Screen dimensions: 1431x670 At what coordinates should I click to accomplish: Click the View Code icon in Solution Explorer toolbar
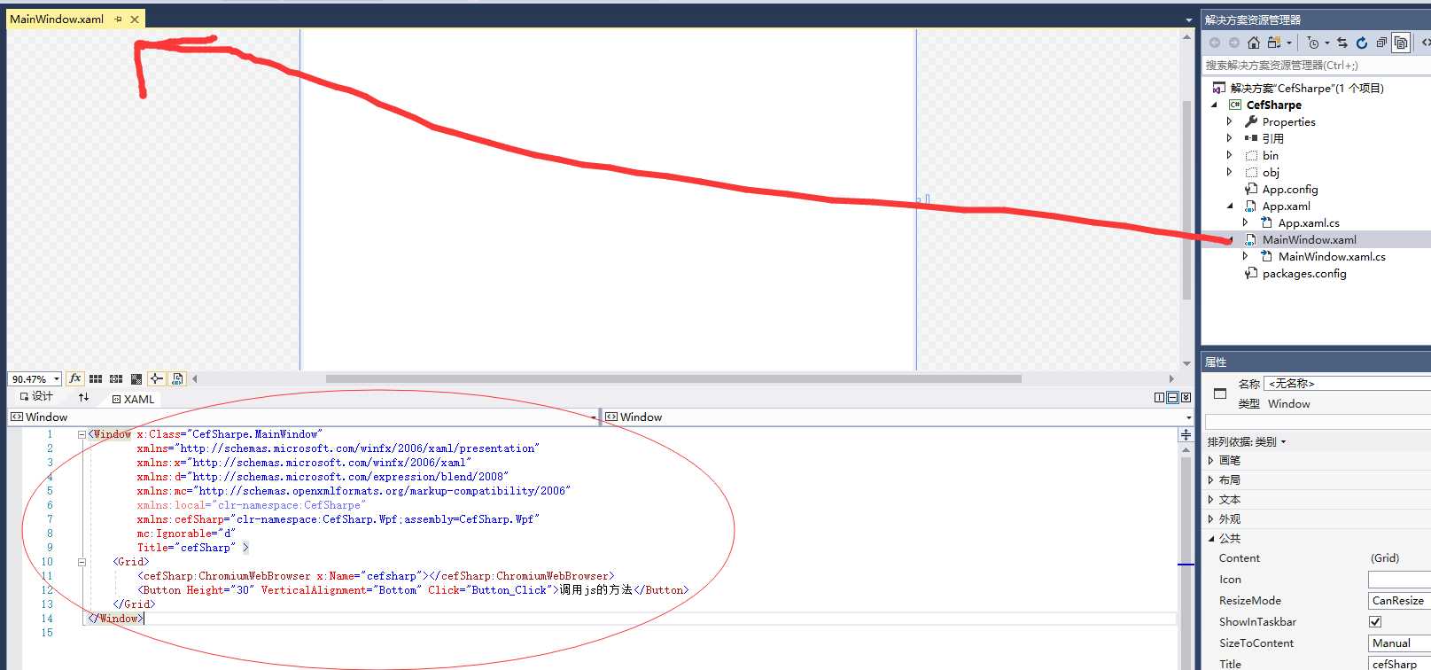(1426, 43)
